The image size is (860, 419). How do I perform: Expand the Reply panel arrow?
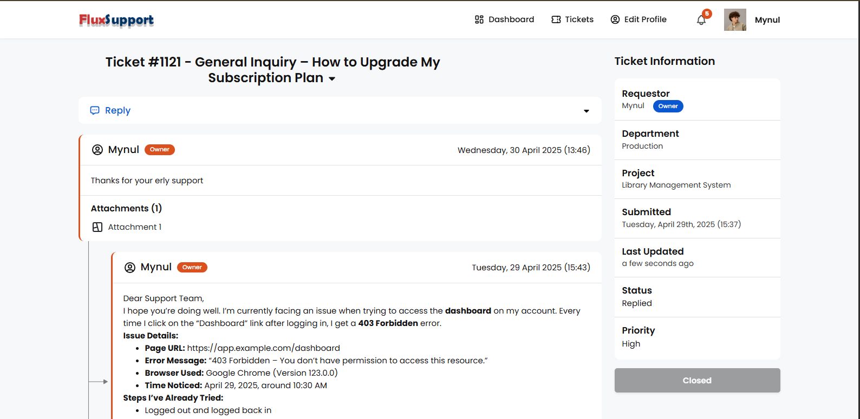(586, 111)
